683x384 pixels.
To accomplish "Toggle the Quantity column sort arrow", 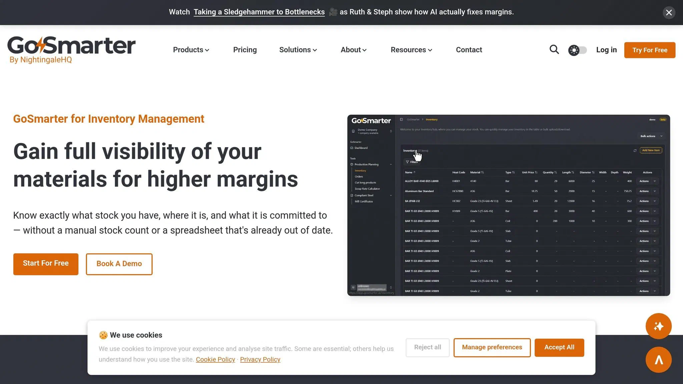I will click(556, 172).
